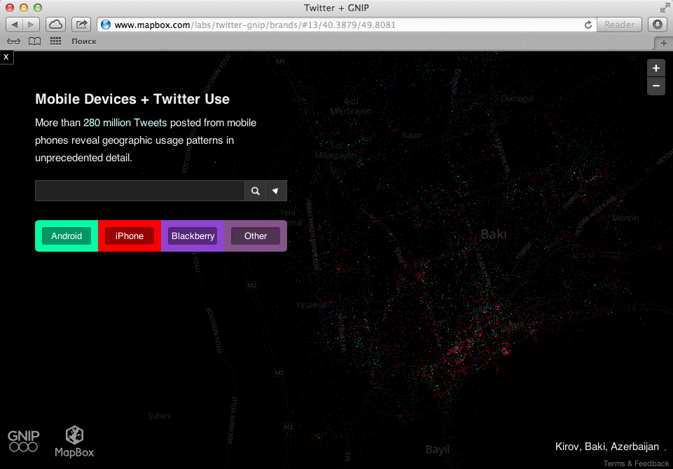The height and width of the screenshot is (469, 673).
Task: Show bookmarks with the book icon
Action: (34, 41)
